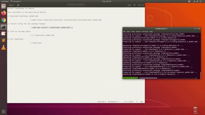Image resolution: width=205 pixels, height=115 pixels.
Task: Open the terminal File menu
Action: coord(124,32)
